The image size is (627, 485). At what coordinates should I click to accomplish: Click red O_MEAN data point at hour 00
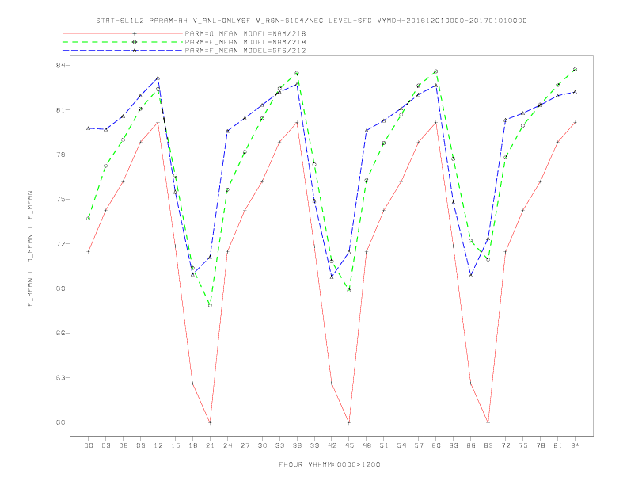click(x=89, y=252)
